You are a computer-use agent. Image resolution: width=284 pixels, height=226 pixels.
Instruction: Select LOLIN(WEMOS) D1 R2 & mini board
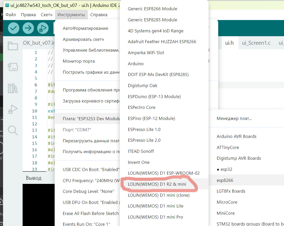(157, 184)
